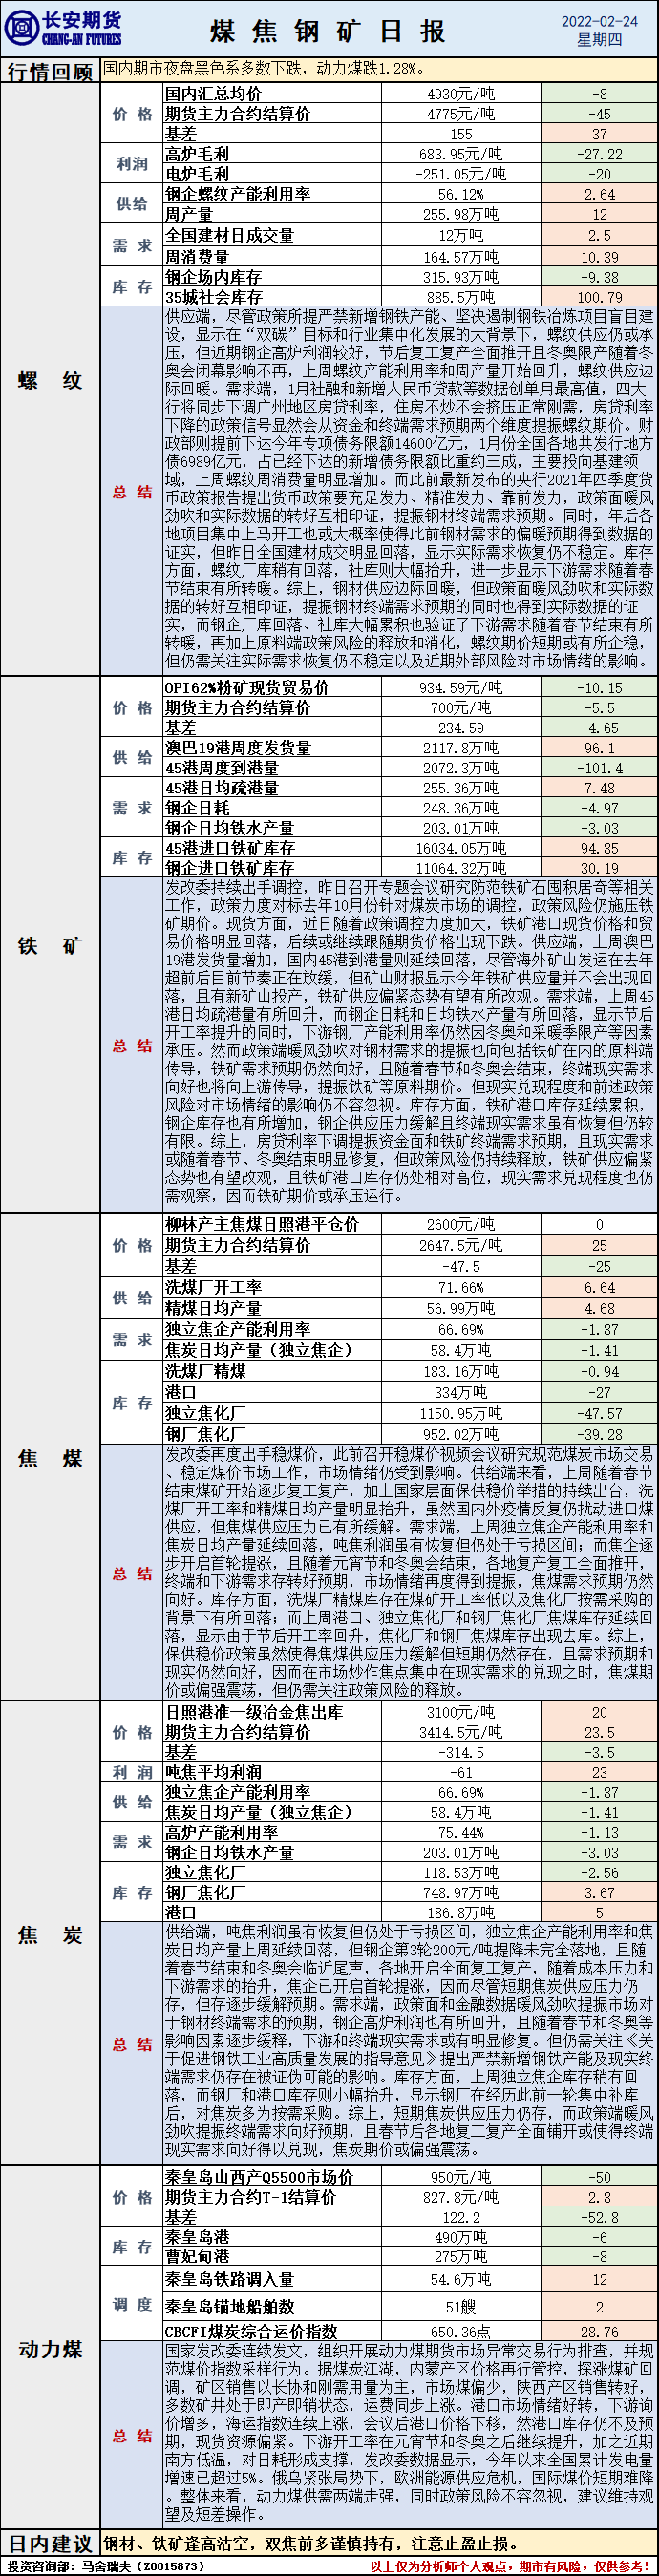Screen dimensions: 659x2576
Task: Click the value 16034.05万吨
Action: click(460, 848)
